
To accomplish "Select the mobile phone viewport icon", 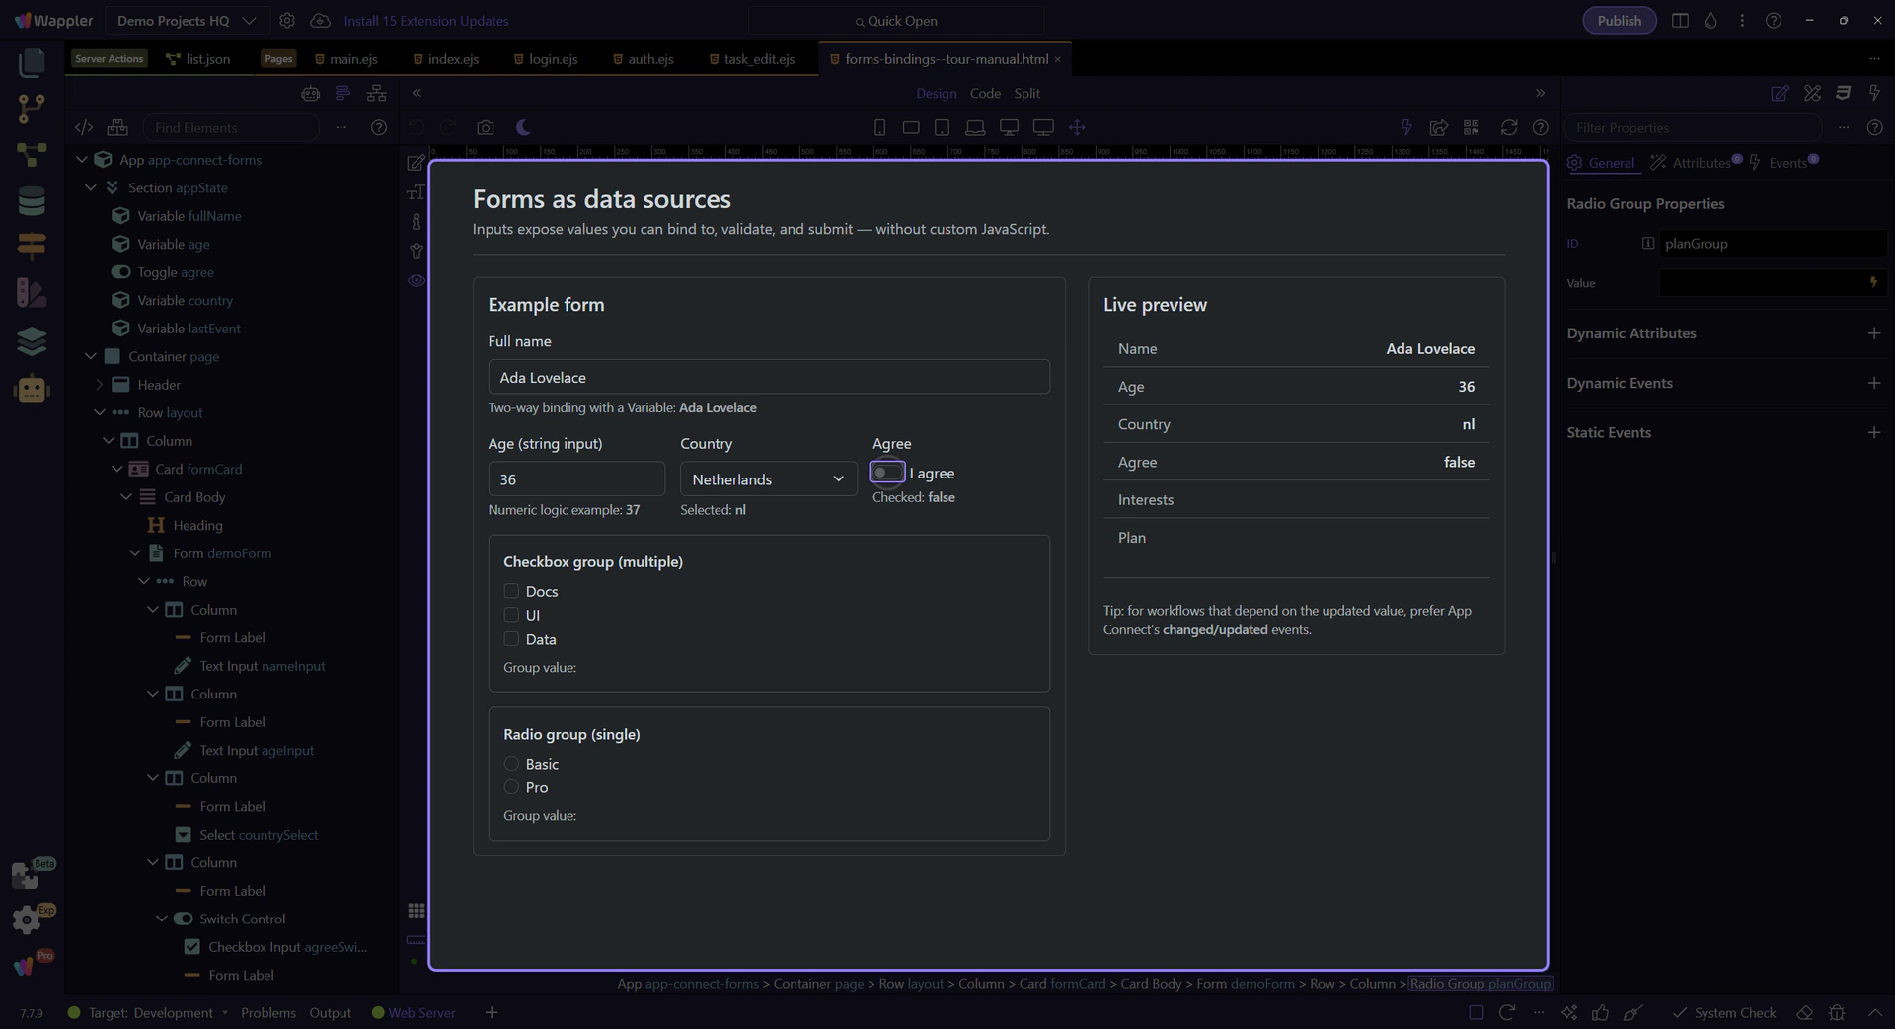I will 879,127.
